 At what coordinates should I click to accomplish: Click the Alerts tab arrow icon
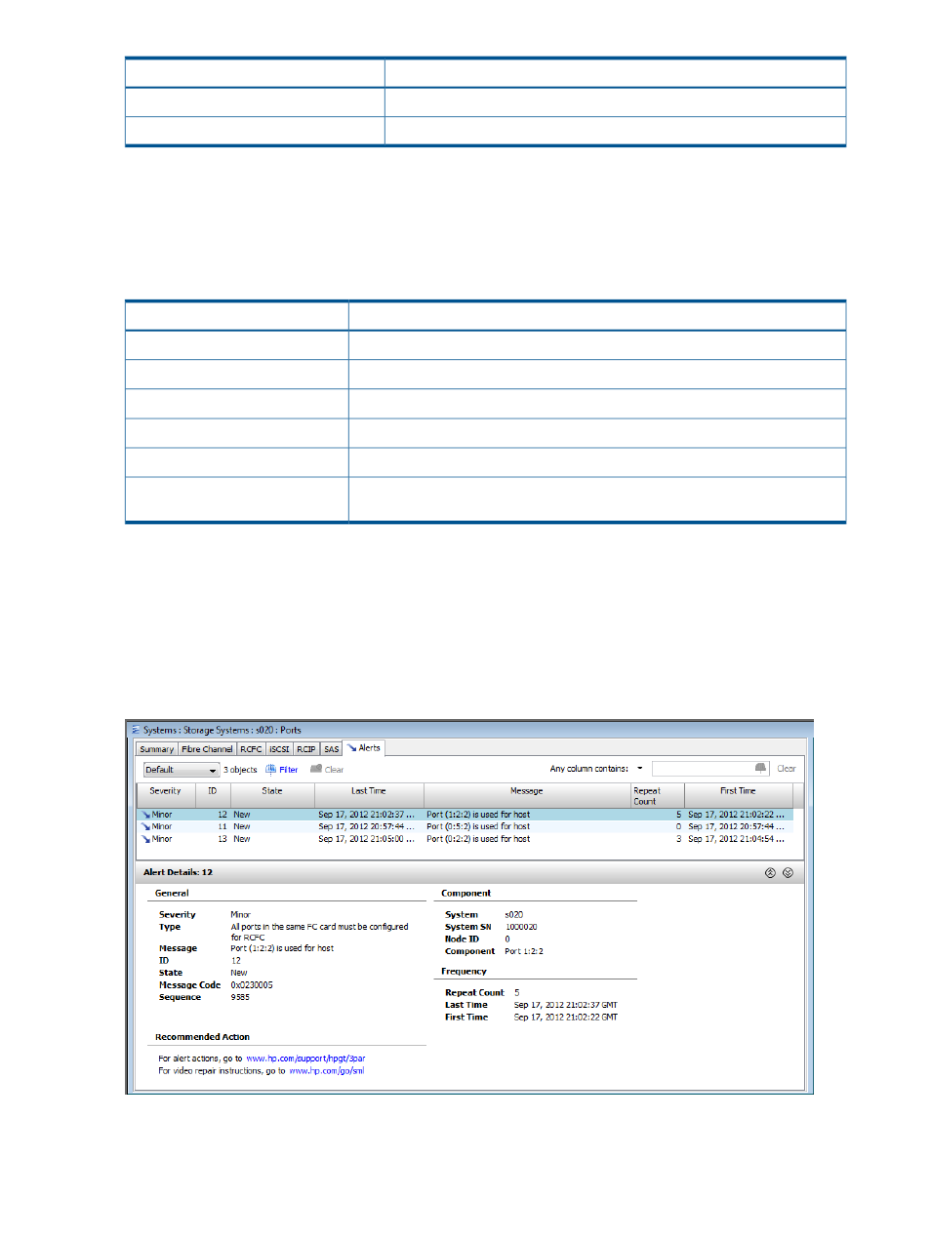(x=351, y=748)
